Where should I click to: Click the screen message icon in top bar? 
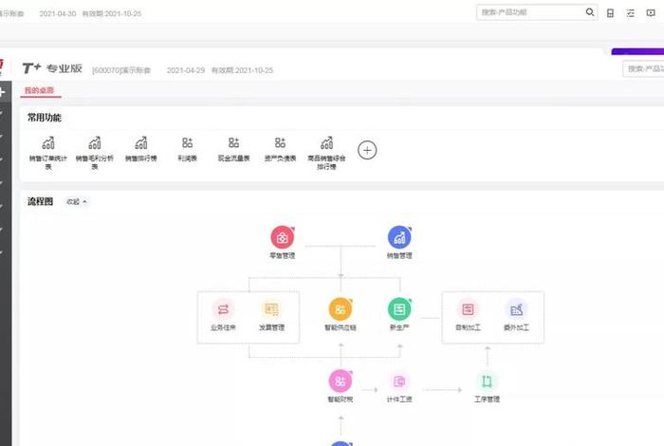tap(651, 13)
